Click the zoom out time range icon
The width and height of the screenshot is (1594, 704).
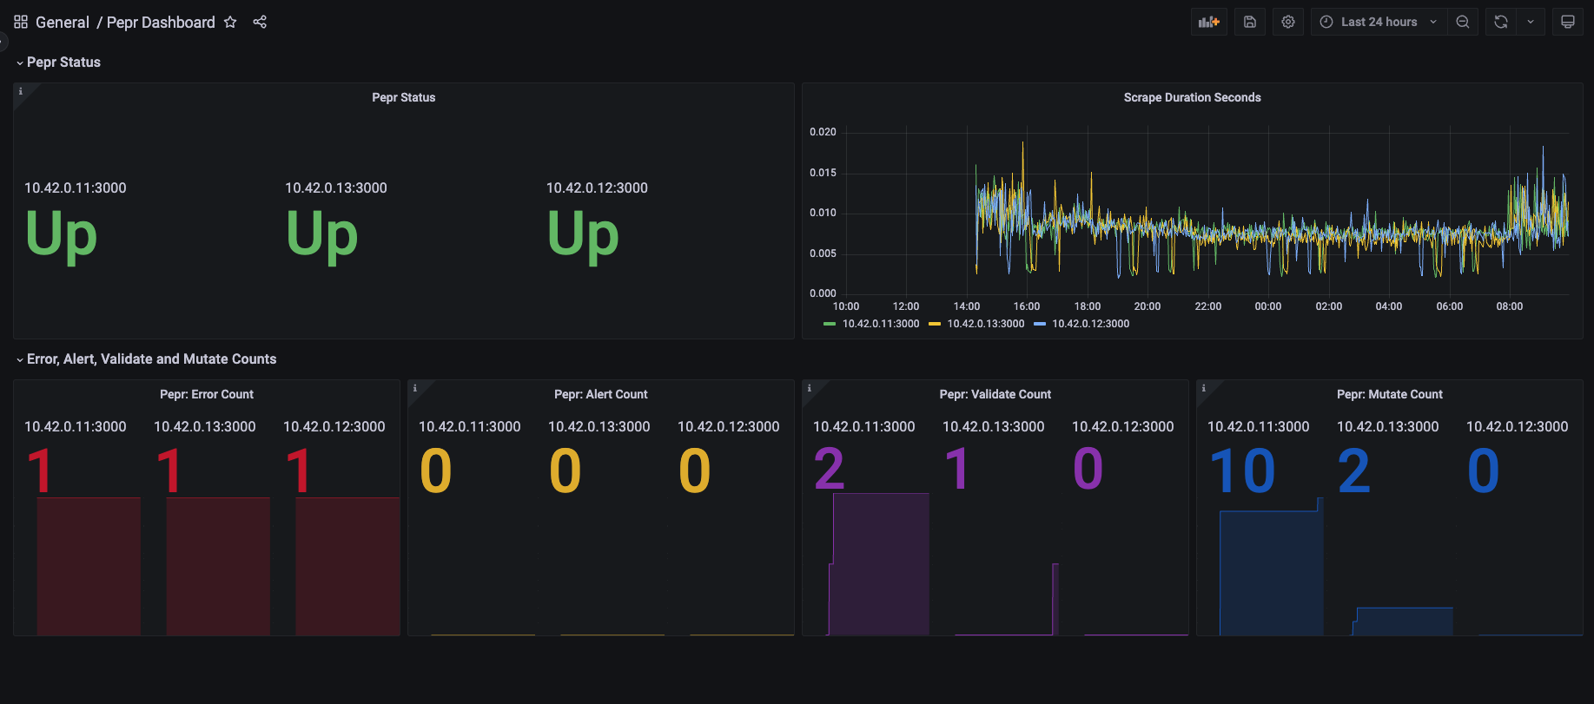pyautogui.click(x=1463, y=23)
